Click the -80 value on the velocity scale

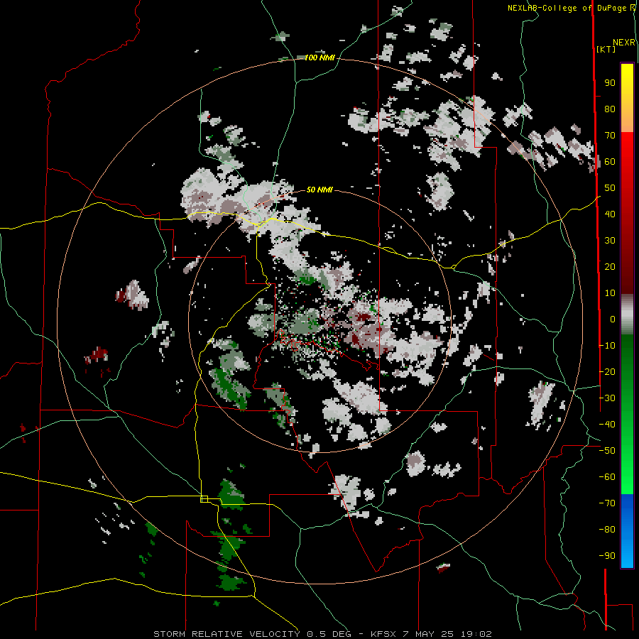tap(607, 530)
